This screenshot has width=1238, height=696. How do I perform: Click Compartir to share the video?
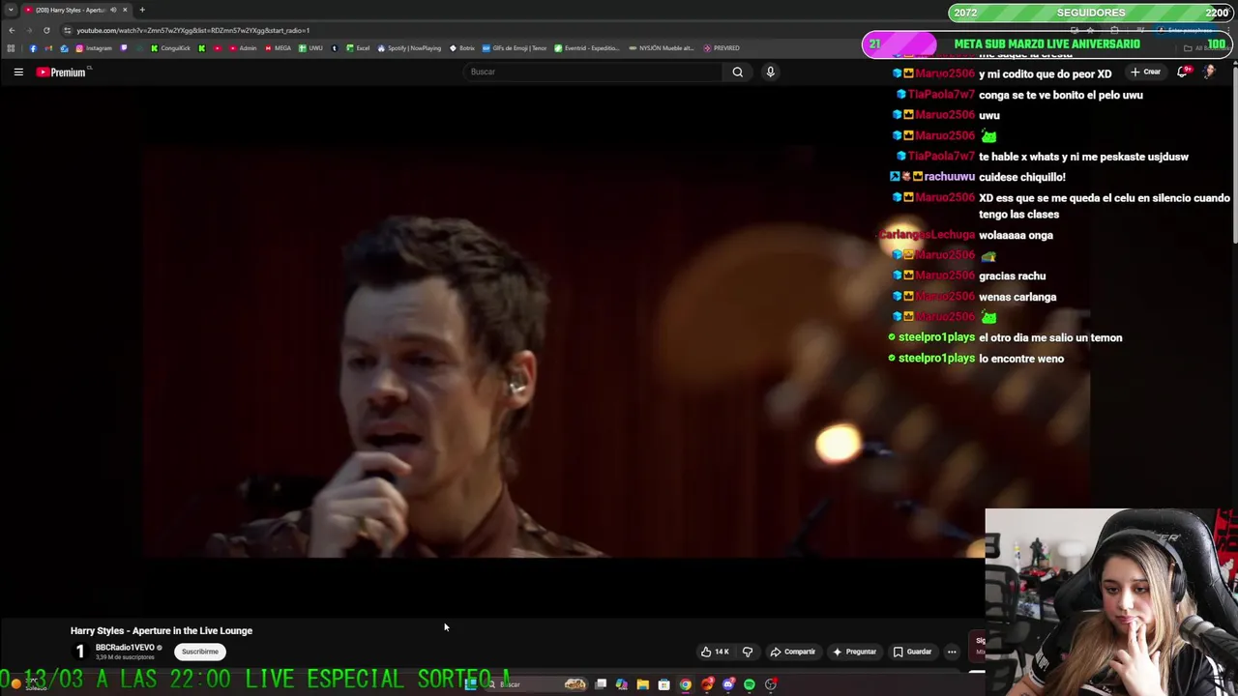792,652
